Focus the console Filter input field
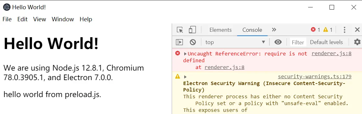This screenshot has width=362, height=114. [298, 42]
